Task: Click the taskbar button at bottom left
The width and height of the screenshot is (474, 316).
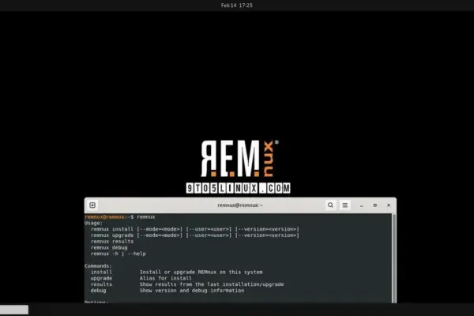Action: 14,310
